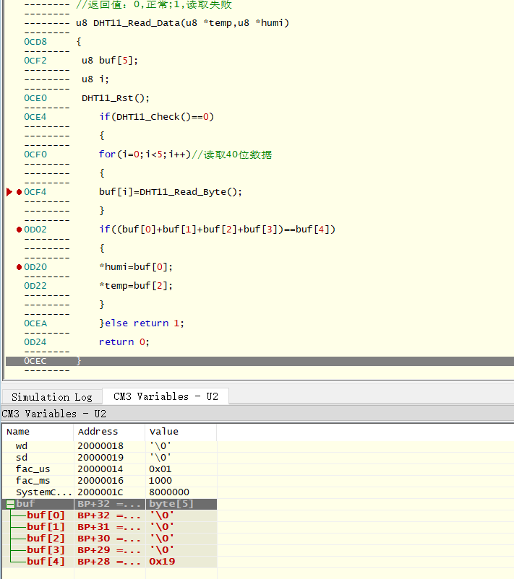
Task: Click the u8 buf[5]; declaration line
Action: (109, 61)
